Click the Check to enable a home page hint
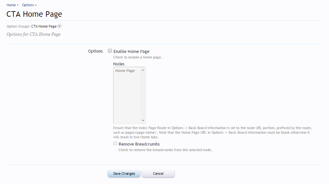 138,57
